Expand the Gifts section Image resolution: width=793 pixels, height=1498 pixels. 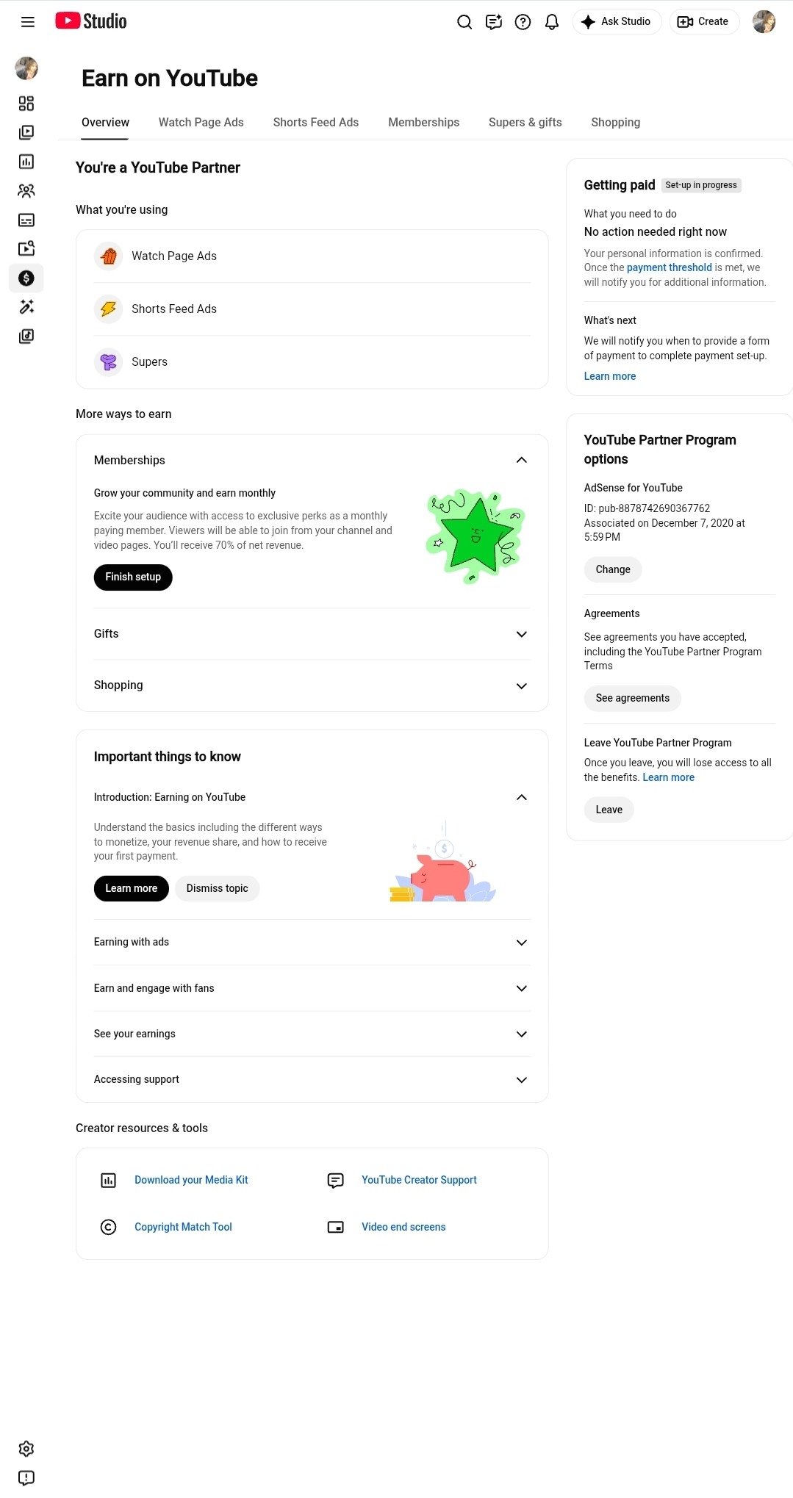pos(522,634)
